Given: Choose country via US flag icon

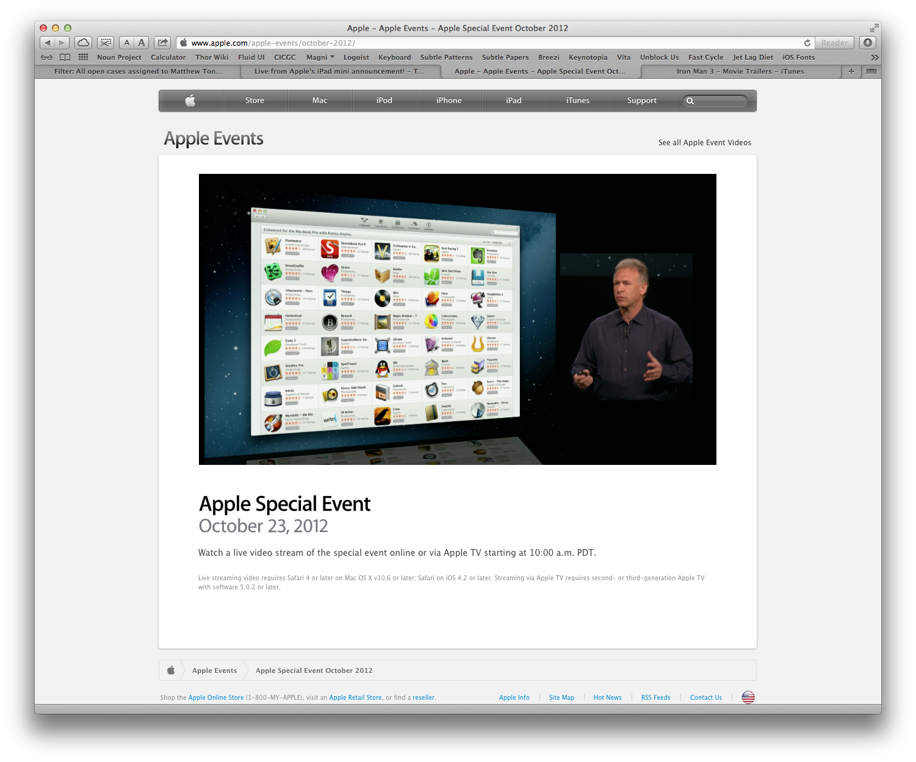Looking at the screenshot, I should [x=748, y=697].
